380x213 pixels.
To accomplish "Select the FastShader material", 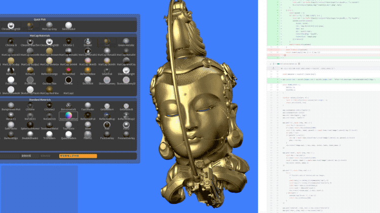I will [88, 107].
